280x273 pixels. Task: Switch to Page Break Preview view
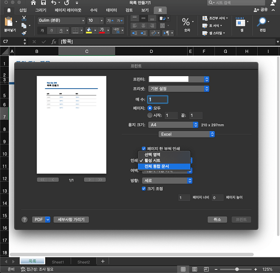pyautogui.click(x=206, y=269)
